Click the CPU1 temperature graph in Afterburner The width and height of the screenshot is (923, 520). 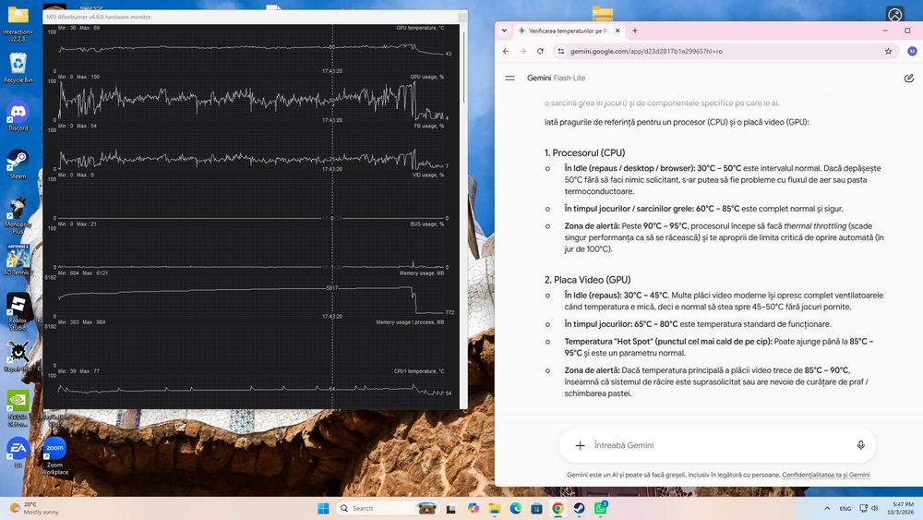[251, 391]
